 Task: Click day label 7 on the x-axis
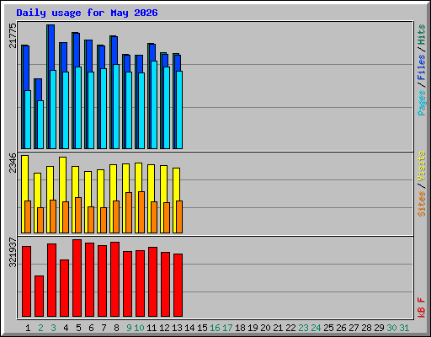pyautogui.click(x=104, y=328)
